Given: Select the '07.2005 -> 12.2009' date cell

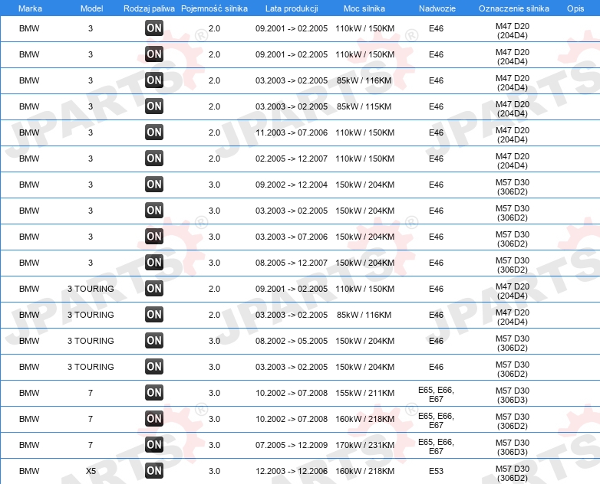Looking at the screenshot, I should pyautogui.click(x=292, y=445).
